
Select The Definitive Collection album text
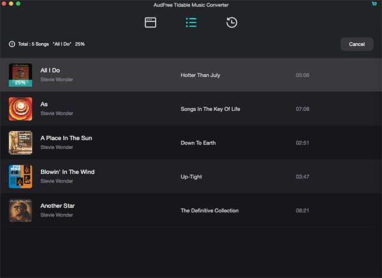[x=210, y=211]
